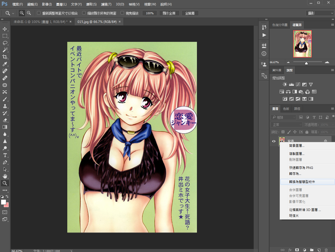The height and width of the screenshot is (252, 335).
Task: Click the 顯示全頁 button
Action: [169, 13]
